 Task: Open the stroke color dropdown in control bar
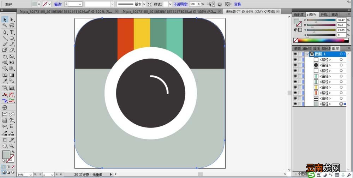pos(49,4)
